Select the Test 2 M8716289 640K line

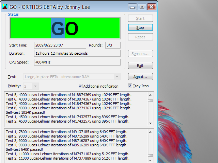(x=67, y=136)
